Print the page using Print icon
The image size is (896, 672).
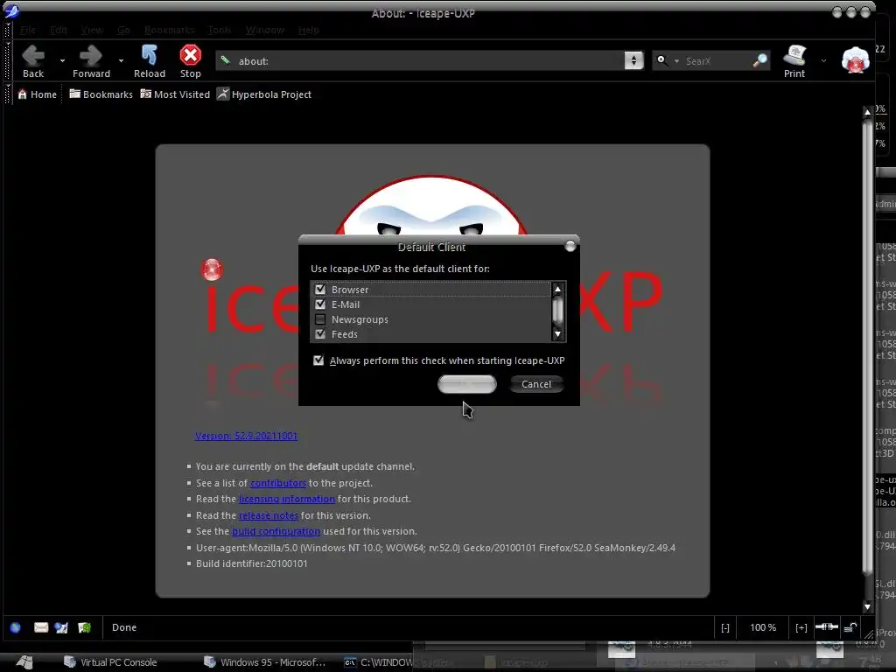(794, 61)
